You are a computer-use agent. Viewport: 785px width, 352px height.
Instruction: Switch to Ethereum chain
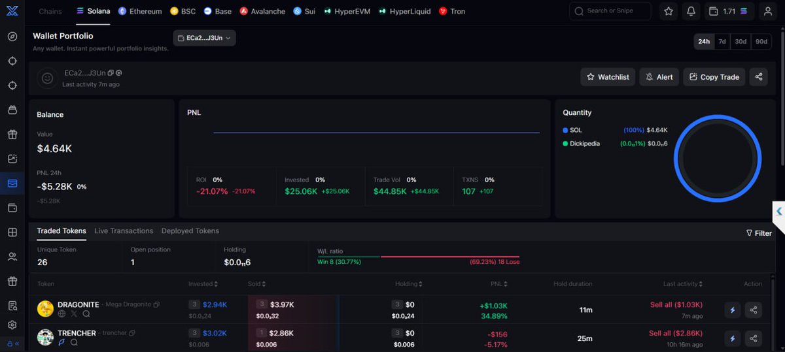click(140, 11)
